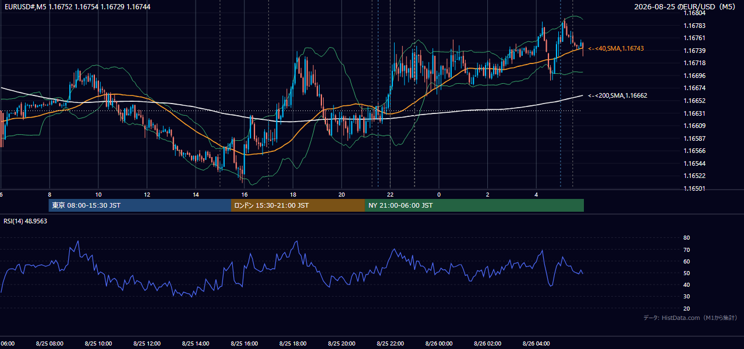Click price level 1.16761 on the price scale
The image size is (744, 349).
[694, 38]
